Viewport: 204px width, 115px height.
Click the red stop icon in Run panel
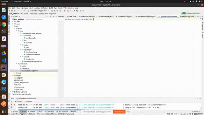coord(11,104)
